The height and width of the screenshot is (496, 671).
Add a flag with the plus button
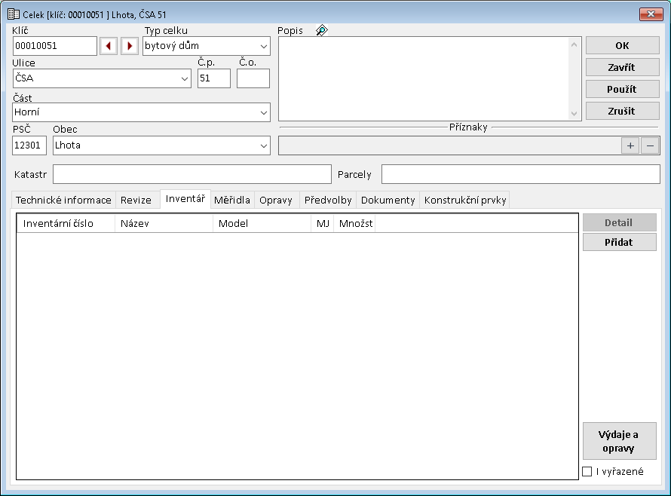click(x=630, y=145)
